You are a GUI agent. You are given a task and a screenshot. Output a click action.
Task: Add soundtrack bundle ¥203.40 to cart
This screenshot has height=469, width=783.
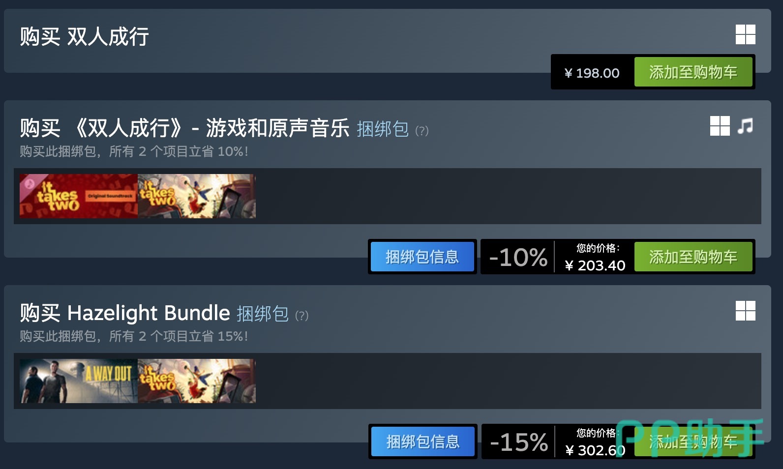[693, 257]
